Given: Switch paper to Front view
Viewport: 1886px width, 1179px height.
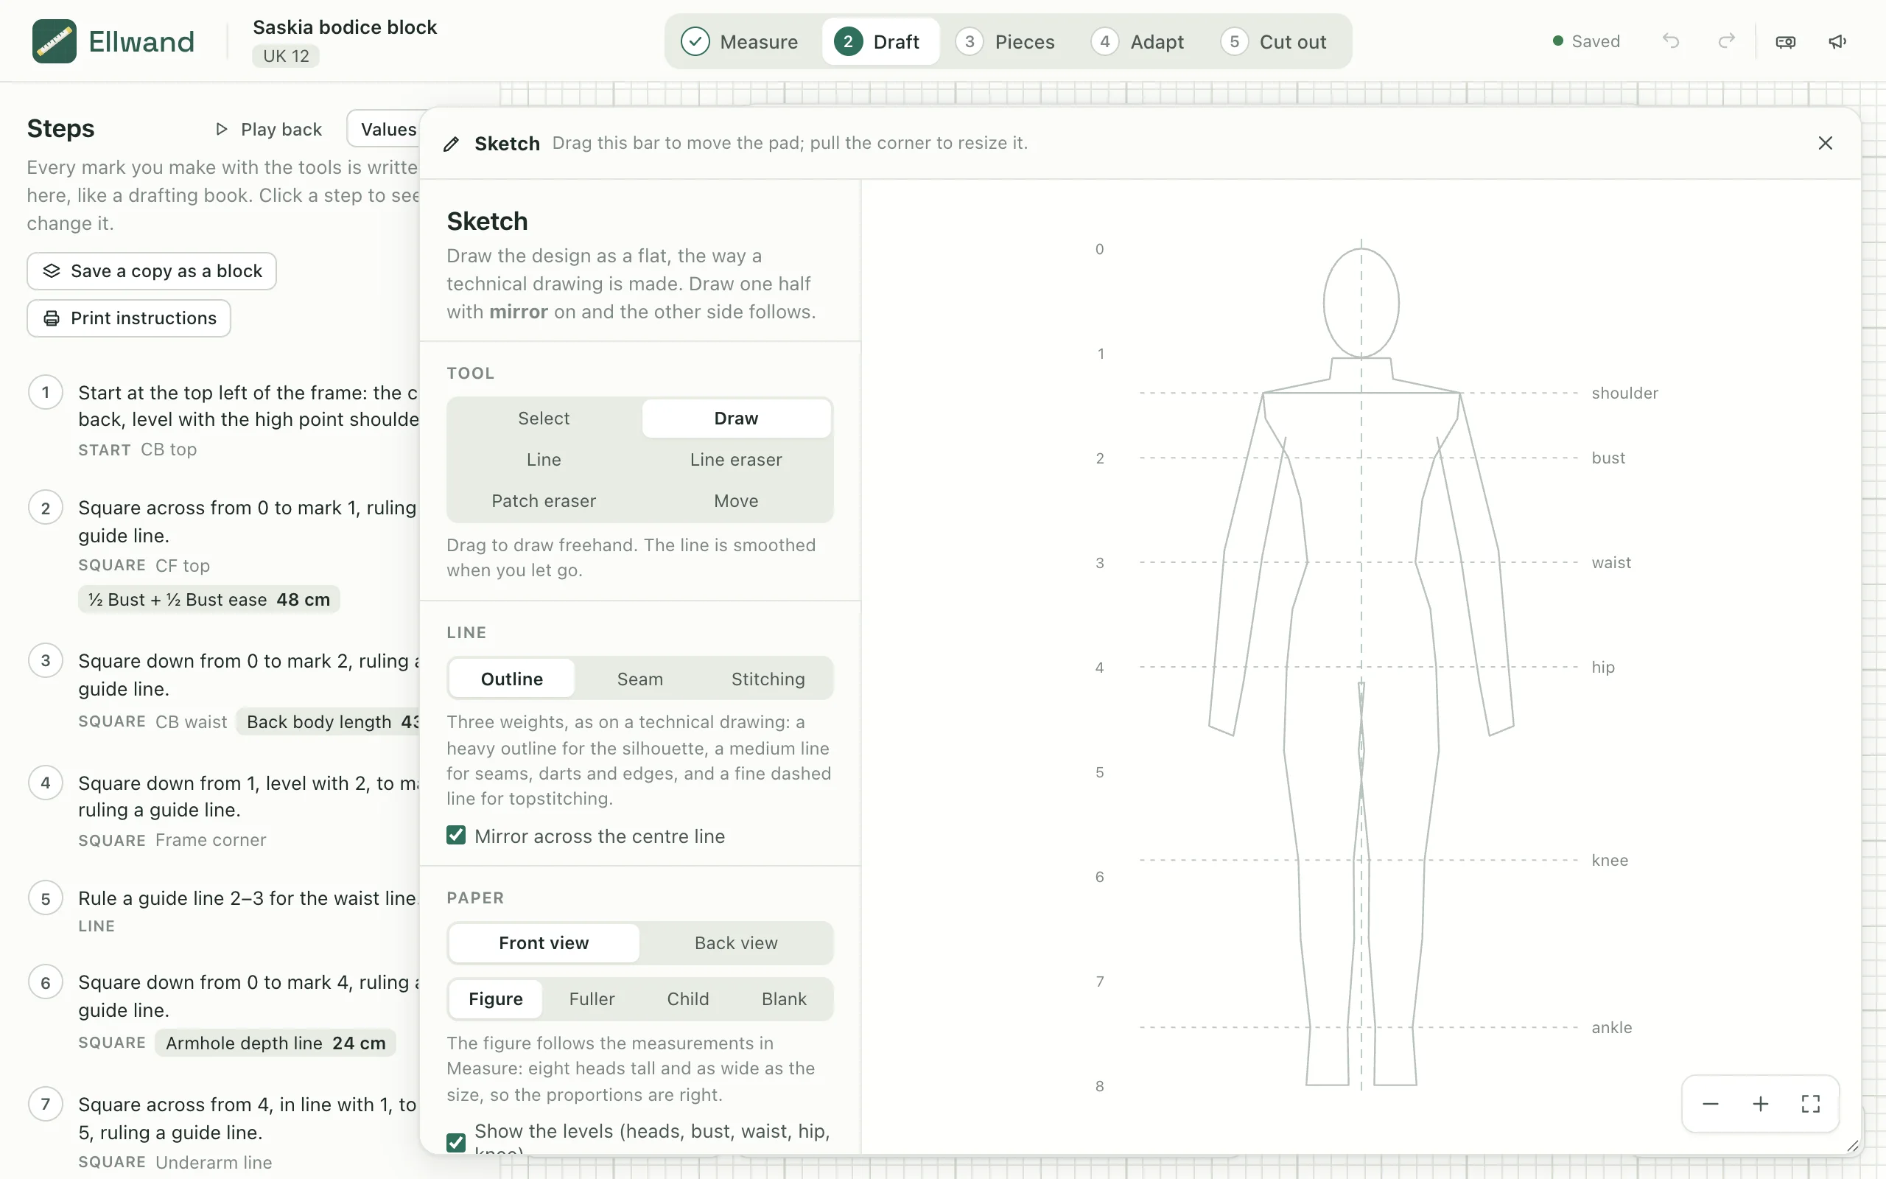Looking at the screenshot, I should [544, 942].
